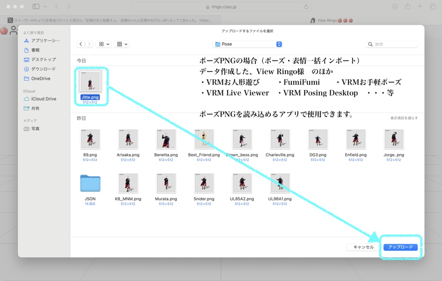Click Safari tab overview icon
The image size is (442, 281).
pos(433,6)
